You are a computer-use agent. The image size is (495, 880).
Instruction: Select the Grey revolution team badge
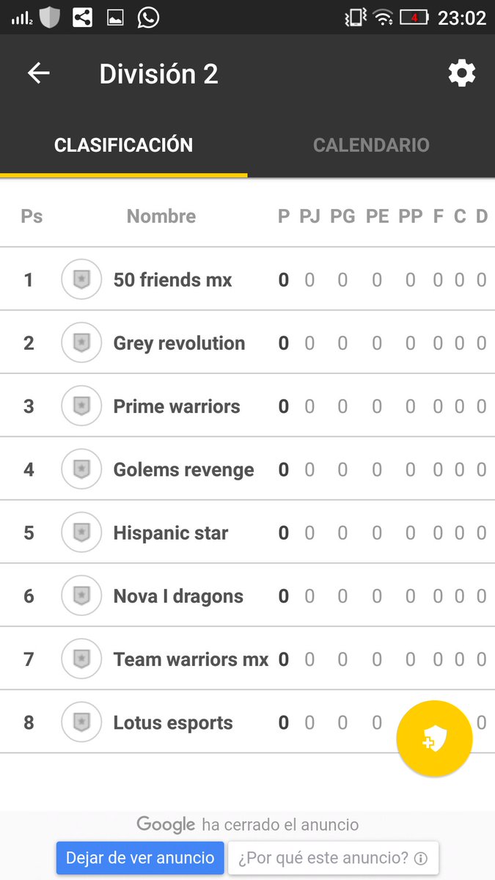pos(81,342)
